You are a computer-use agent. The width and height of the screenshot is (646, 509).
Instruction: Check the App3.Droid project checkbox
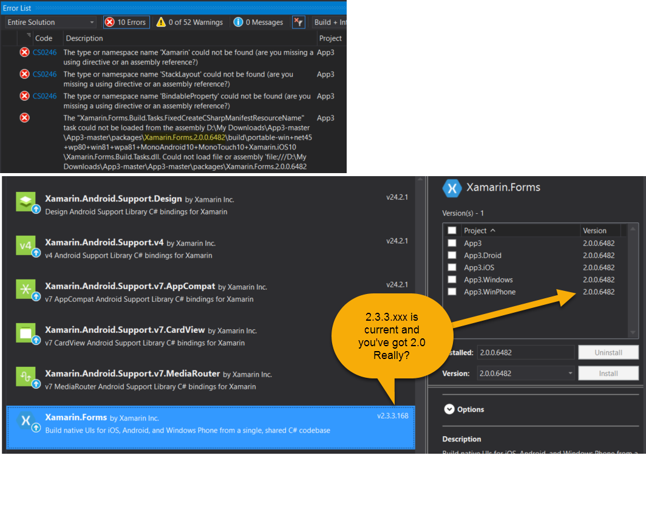[452, 255]
